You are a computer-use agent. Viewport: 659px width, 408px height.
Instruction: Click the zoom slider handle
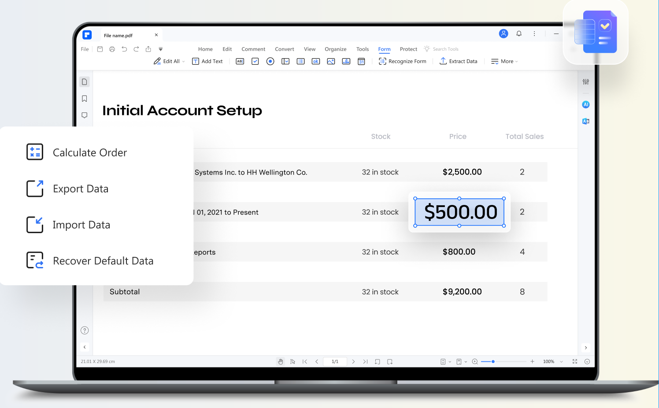[493, 361]
